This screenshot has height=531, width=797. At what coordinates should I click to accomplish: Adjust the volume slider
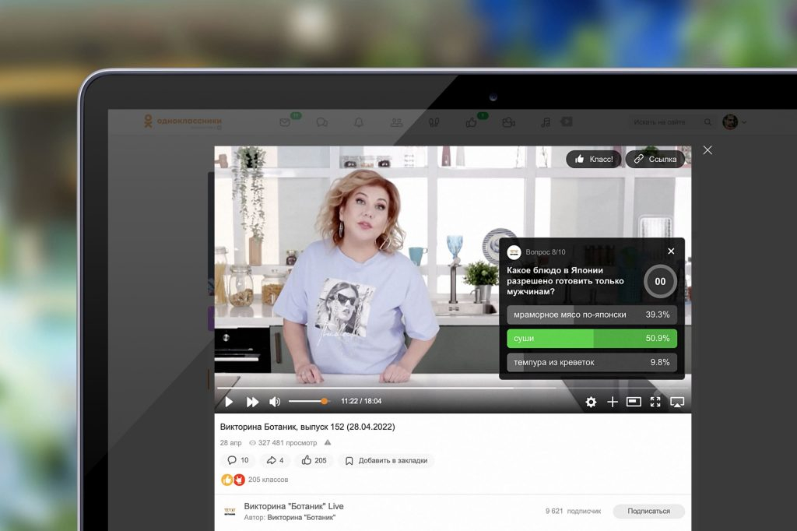(x=308, y=401)
